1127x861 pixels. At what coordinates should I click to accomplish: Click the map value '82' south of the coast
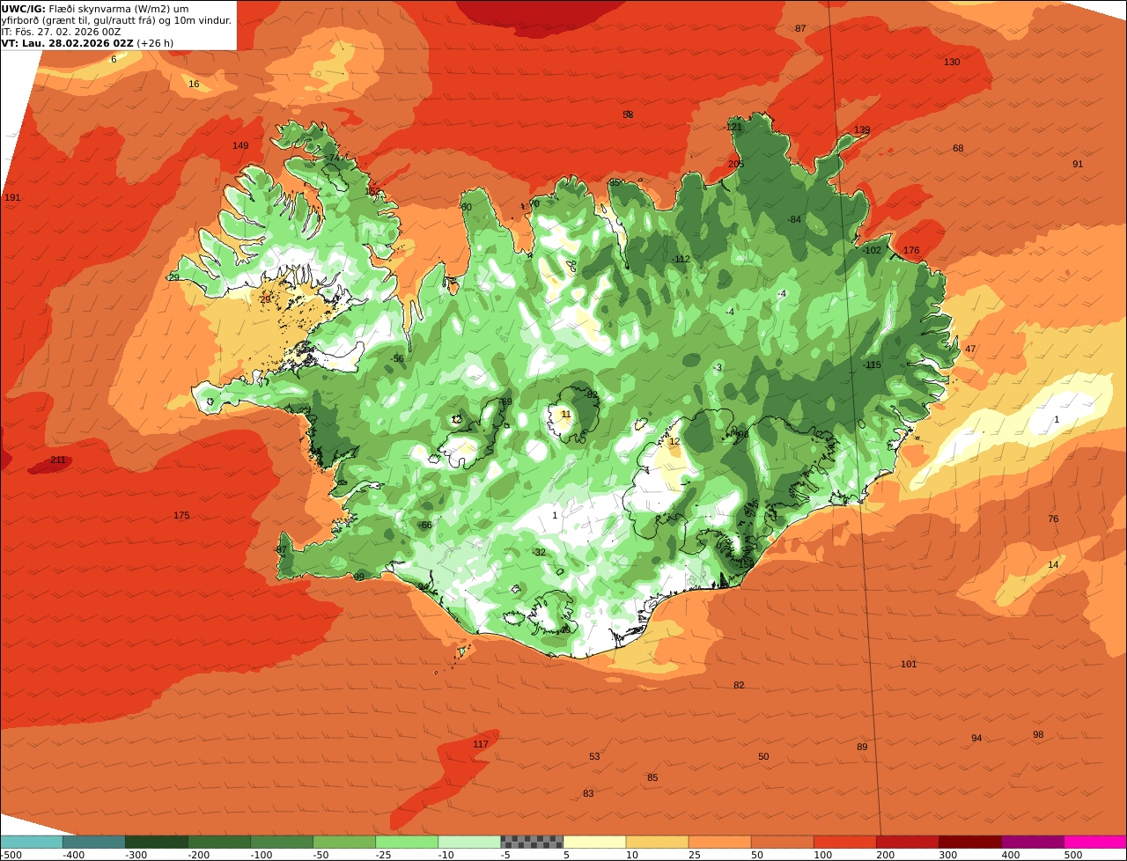click(x=739, y=685)
